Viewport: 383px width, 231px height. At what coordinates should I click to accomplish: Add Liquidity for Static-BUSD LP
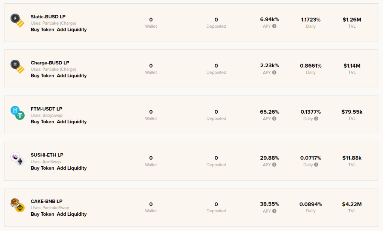(72, 30)
